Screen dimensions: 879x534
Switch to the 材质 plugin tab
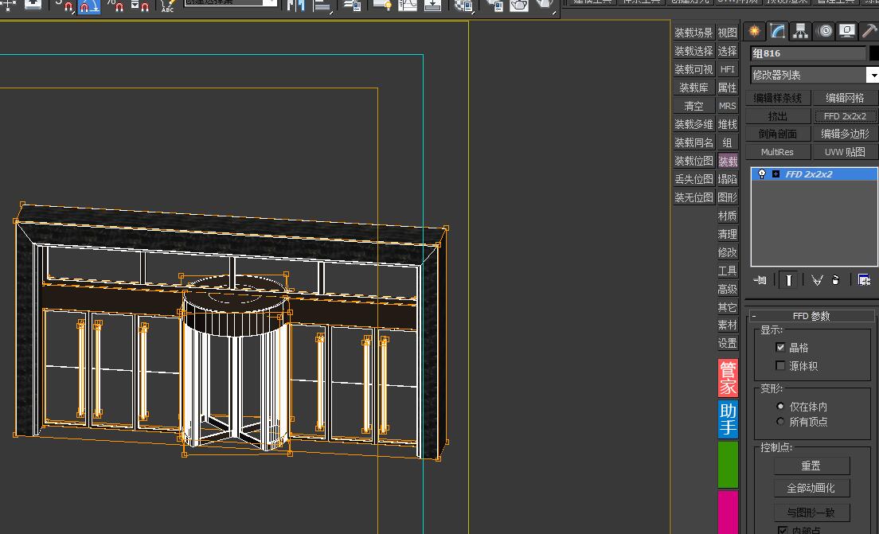click(x=728, y=216)
